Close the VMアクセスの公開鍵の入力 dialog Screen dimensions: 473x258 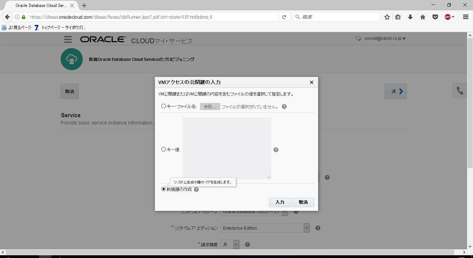pos(312,82)
